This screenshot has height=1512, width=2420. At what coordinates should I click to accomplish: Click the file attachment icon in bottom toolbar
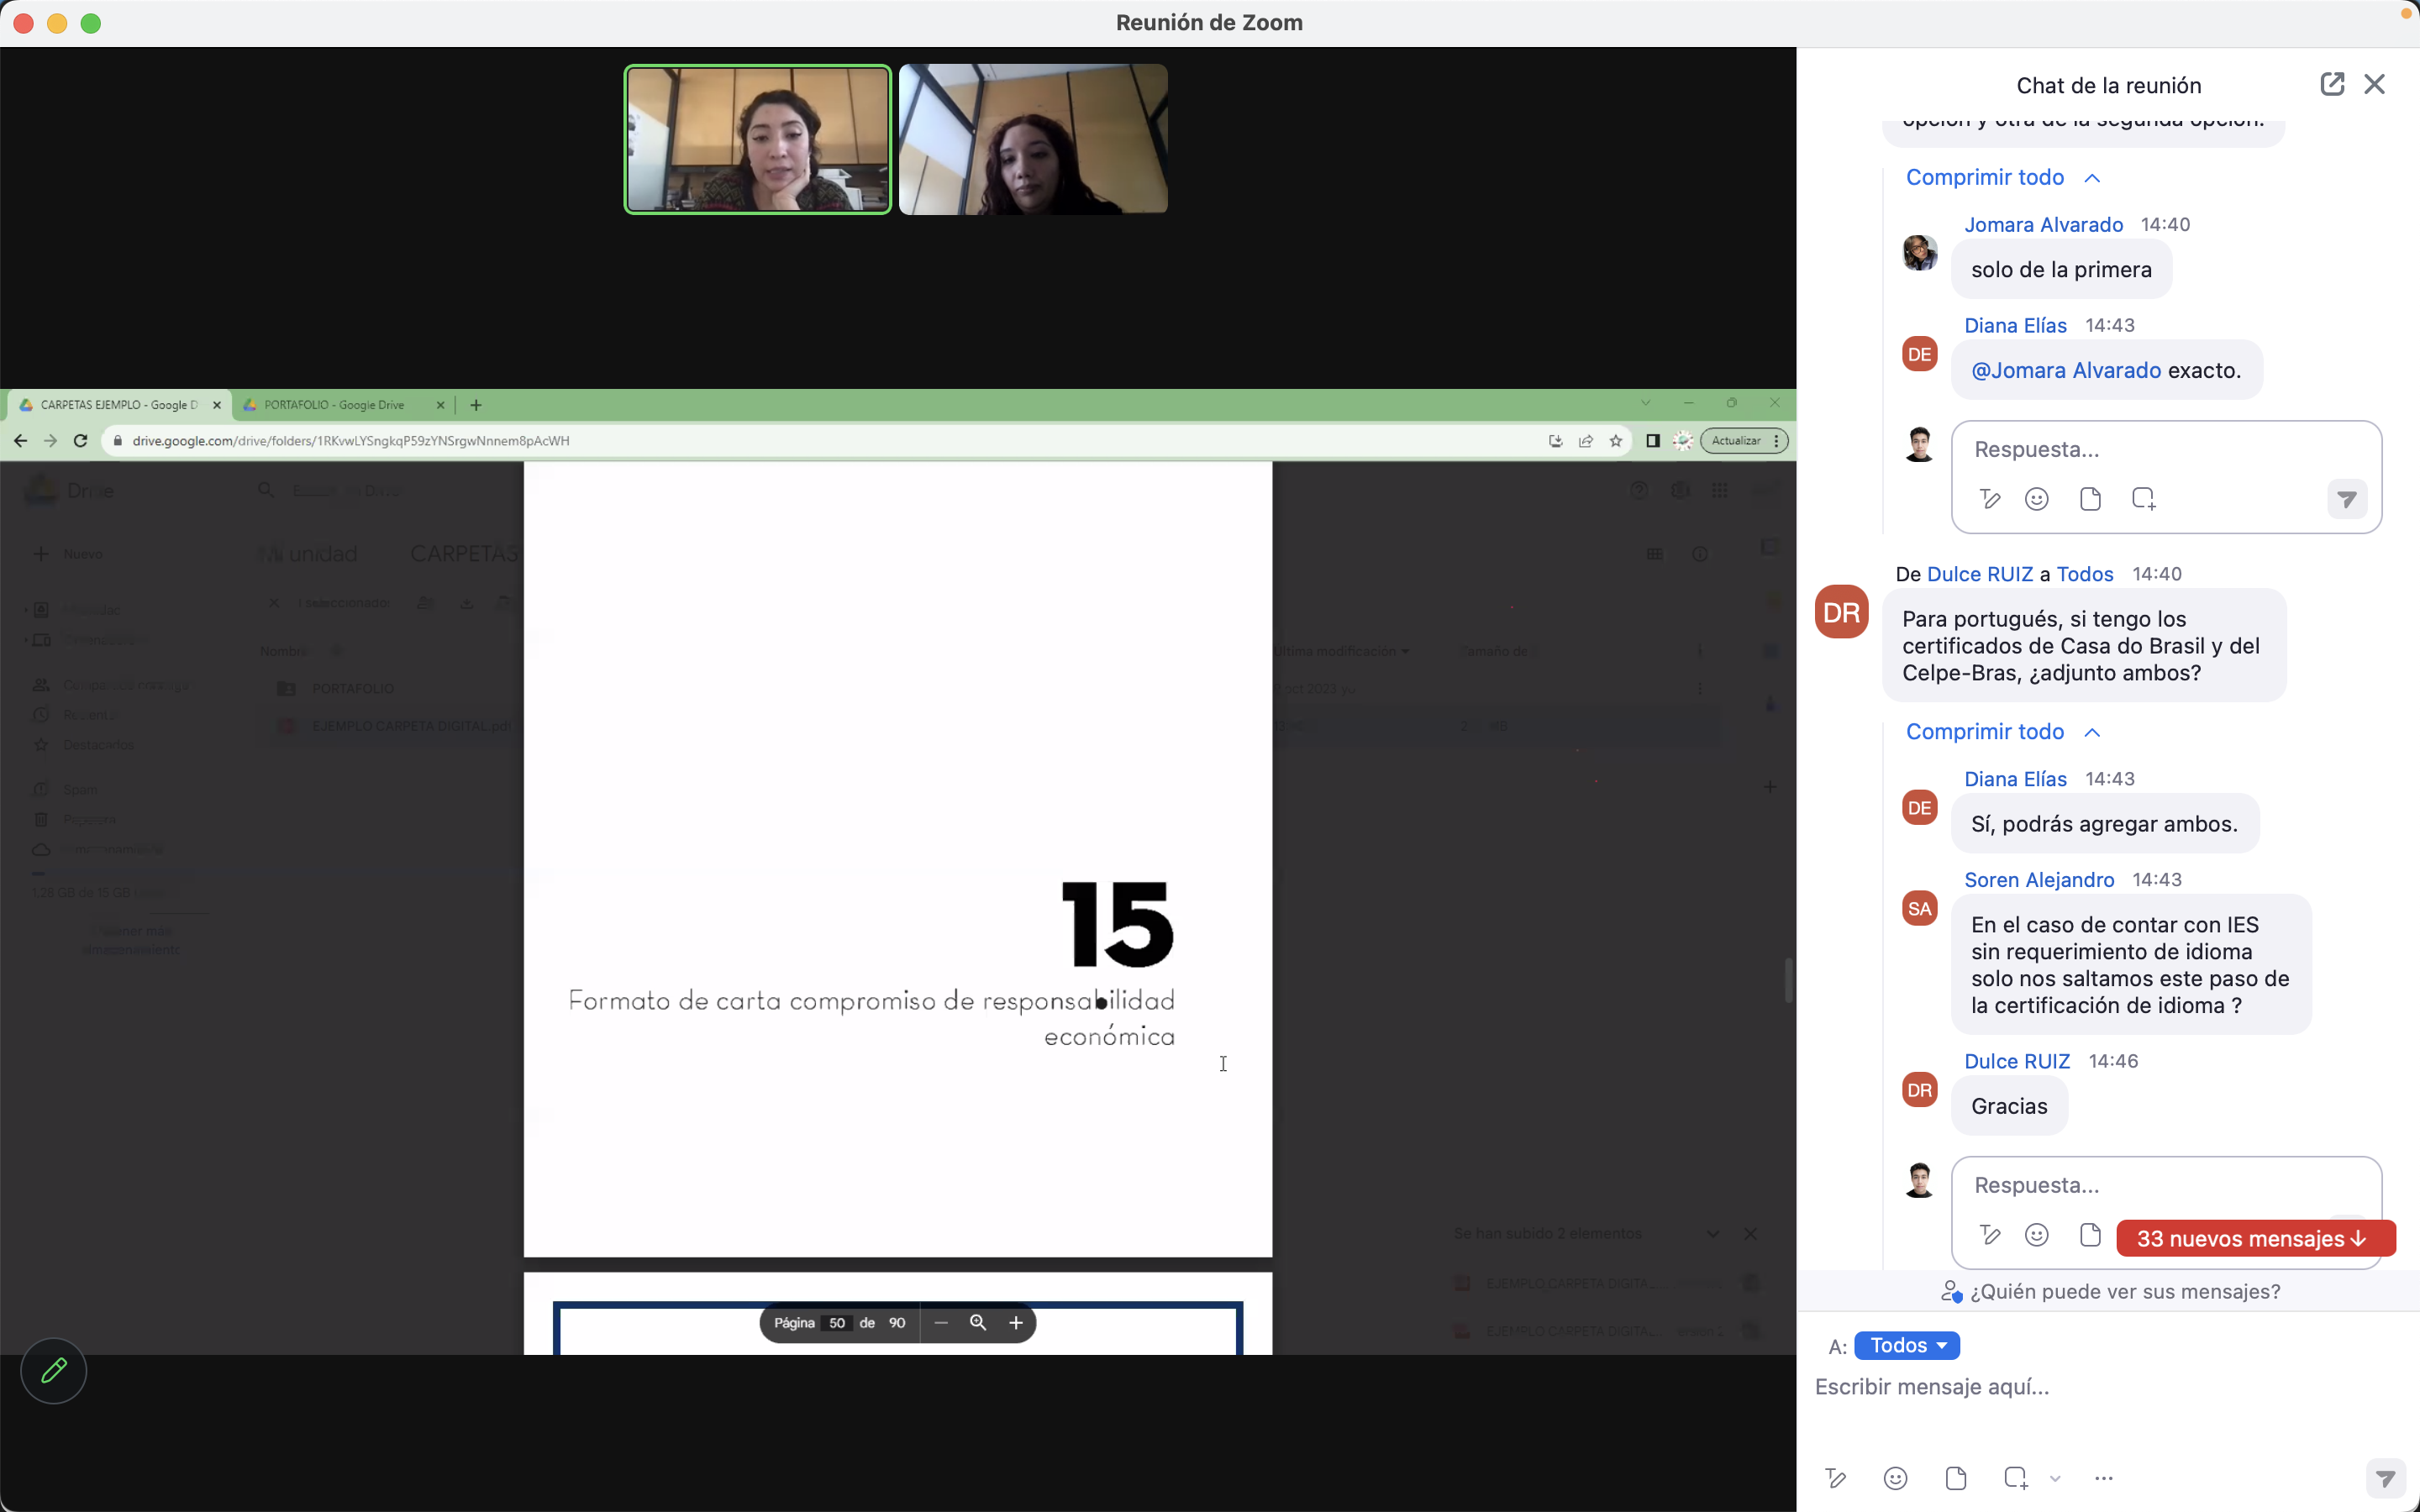click(x=1955, y=1478)
